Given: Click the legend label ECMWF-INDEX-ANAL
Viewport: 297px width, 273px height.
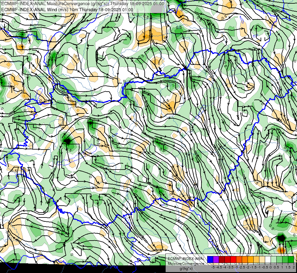Looking at the screenshot, I should (186, 259).
